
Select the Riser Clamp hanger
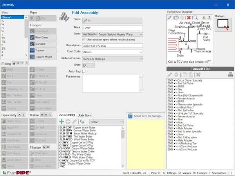coord(41,37)
